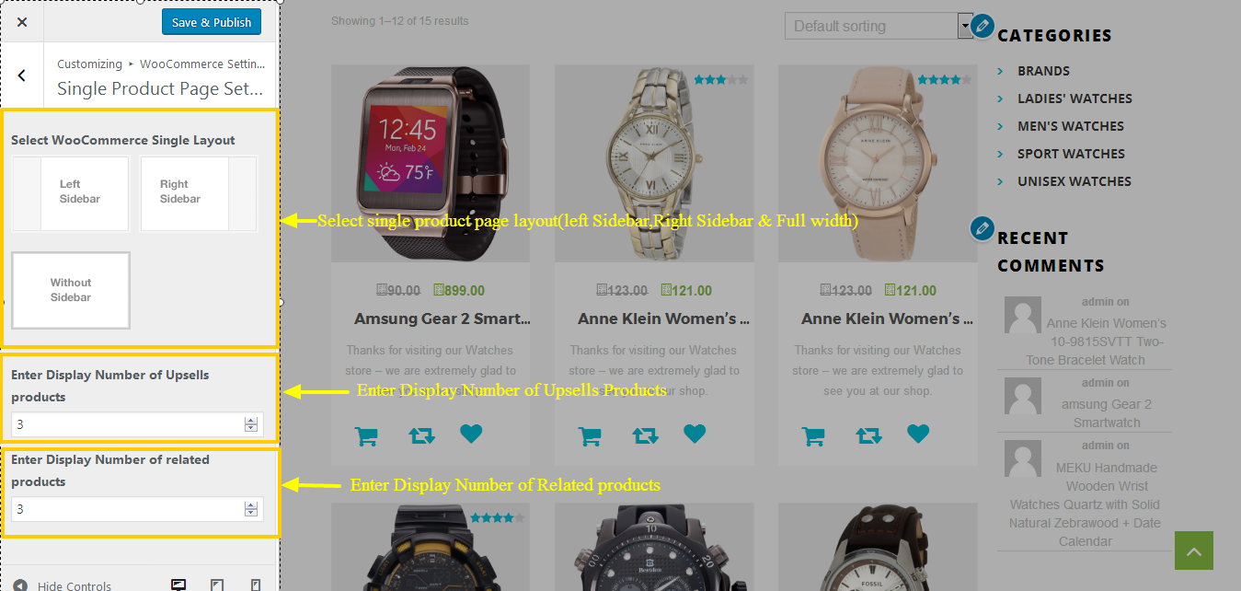Image resolution: width=1241 pixels, height=591 pixels.
Task: Click the pencil edit icon beside Recent Comments
Action: coord(982,228)
